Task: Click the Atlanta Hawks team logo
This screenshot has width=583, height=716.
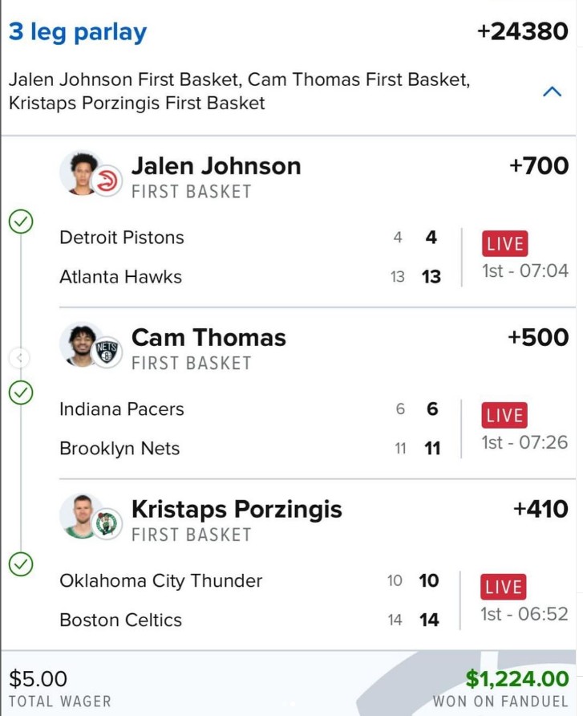Action: click(106, 182)
